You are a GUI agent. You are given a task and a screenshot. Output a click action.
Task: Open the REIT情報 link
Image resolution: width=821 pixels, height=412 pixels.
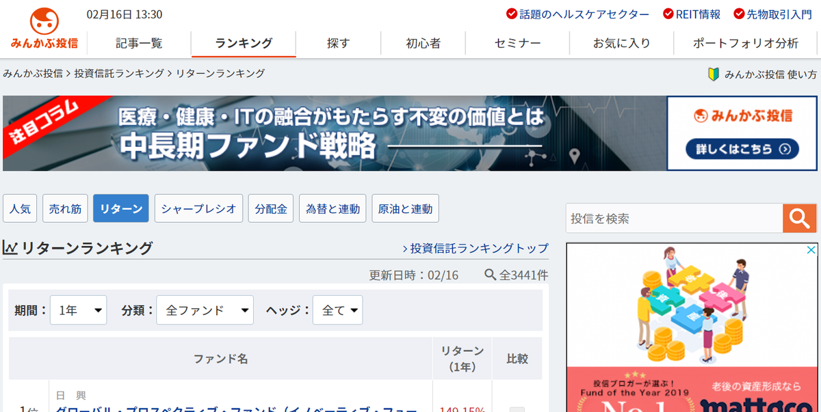click(x=698, y=14)
